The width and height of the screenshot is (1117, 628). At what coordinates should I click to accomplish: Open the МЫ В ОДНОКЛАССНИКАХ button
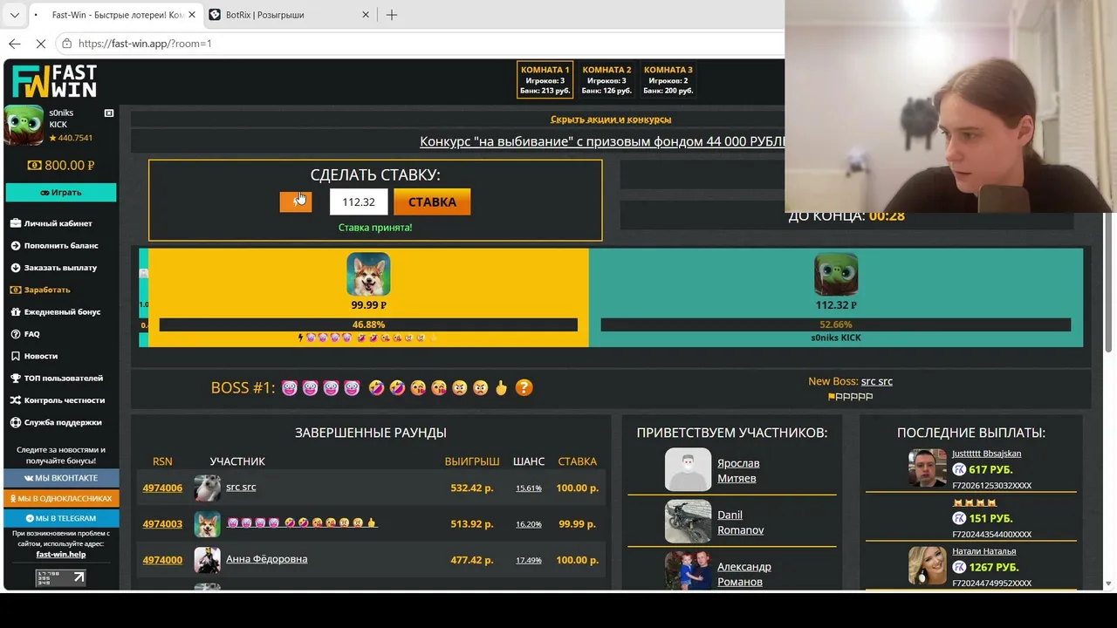61,498
